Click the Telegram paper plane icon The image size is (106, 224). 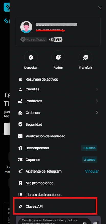click(20, 171)
